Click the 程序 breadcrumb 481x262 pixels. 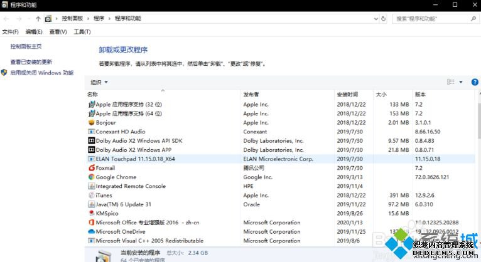pos(99,18)
